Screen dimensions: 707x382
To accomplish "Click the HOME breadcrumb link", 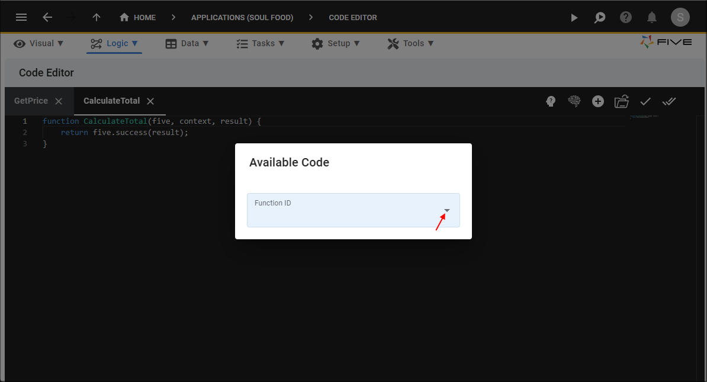I will 137,17.
